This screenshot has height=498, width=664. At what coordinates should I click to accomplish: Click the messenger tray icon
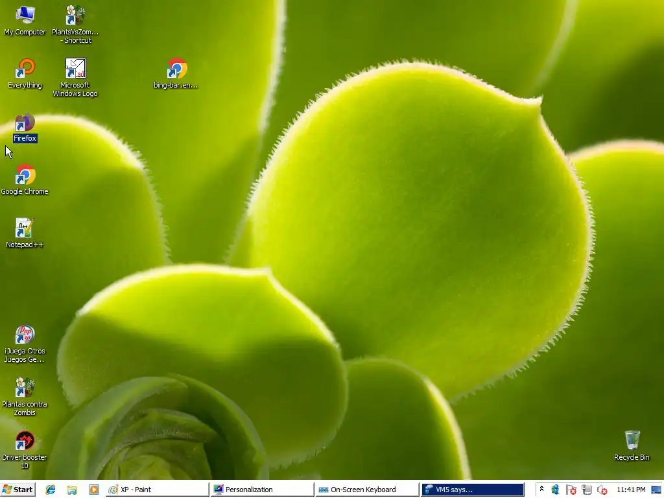555,490
